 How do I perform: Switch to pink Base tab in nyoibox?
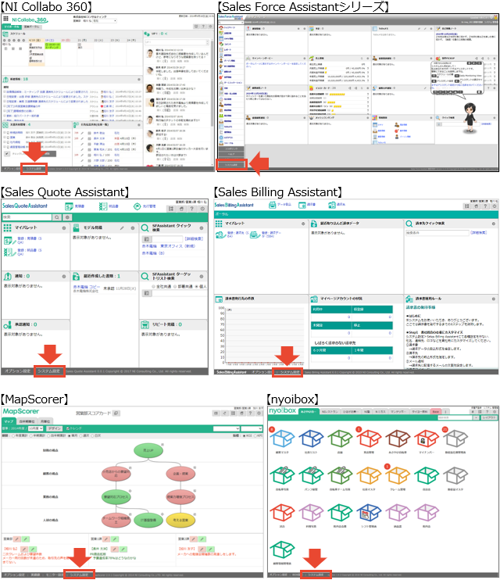coord(436,411)
